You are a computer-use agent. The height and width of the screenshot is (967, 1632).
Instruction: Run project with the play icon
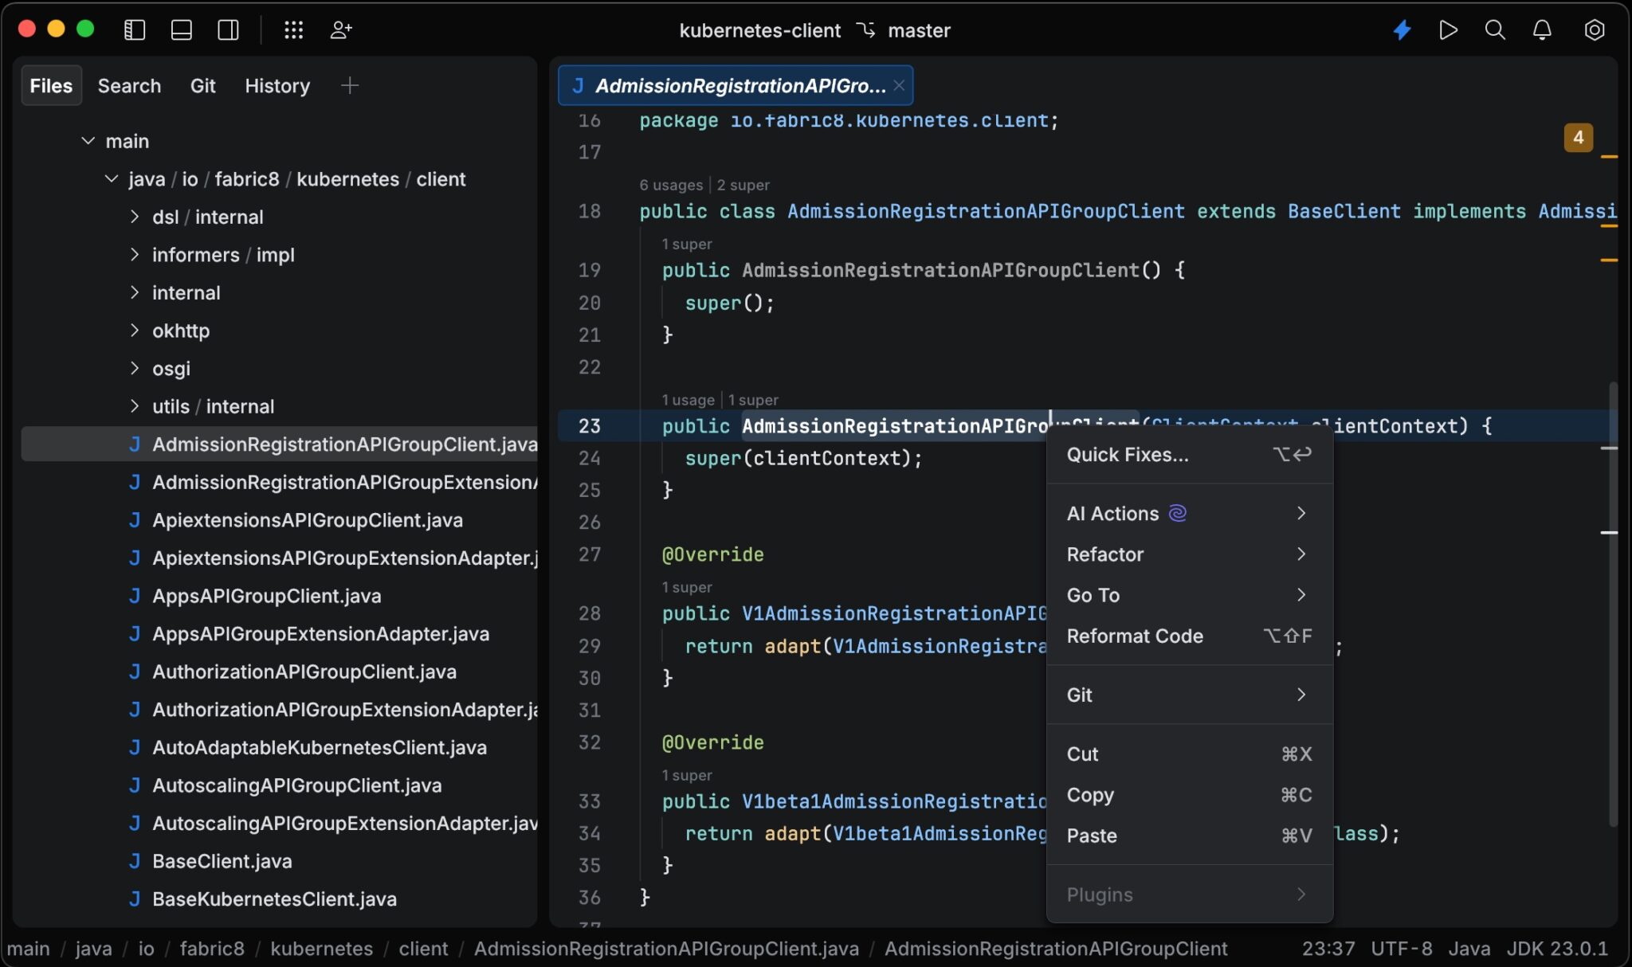click(x=1449, y=30)
